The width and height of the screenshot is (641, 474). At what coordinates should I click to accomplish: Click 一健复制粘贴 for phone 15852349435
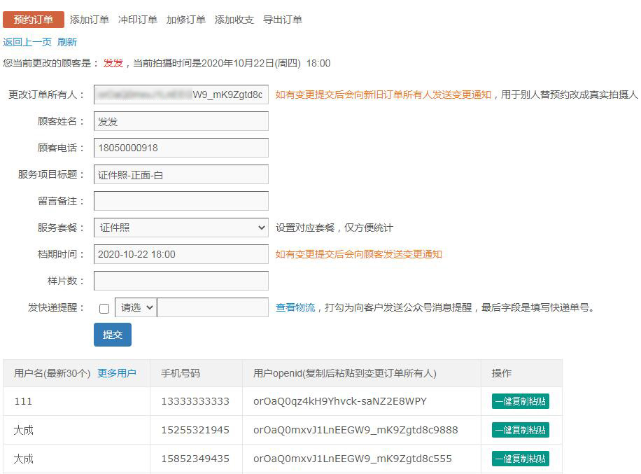click(520, 459)
